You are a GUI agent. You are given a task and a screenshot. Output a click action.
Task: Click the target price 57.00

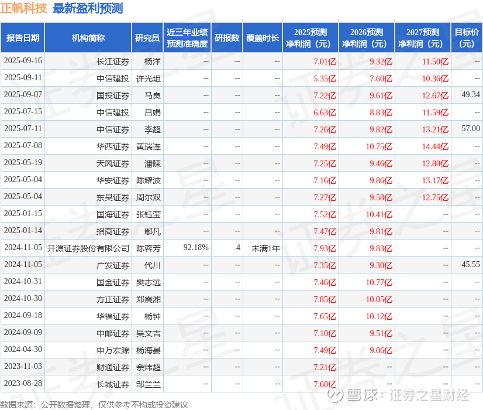point(471,129)
